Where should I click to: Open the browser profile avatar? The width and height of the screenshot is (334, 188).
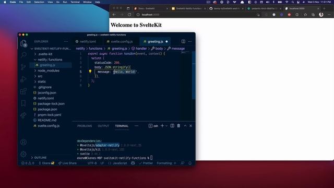click(x=321, y=15)
